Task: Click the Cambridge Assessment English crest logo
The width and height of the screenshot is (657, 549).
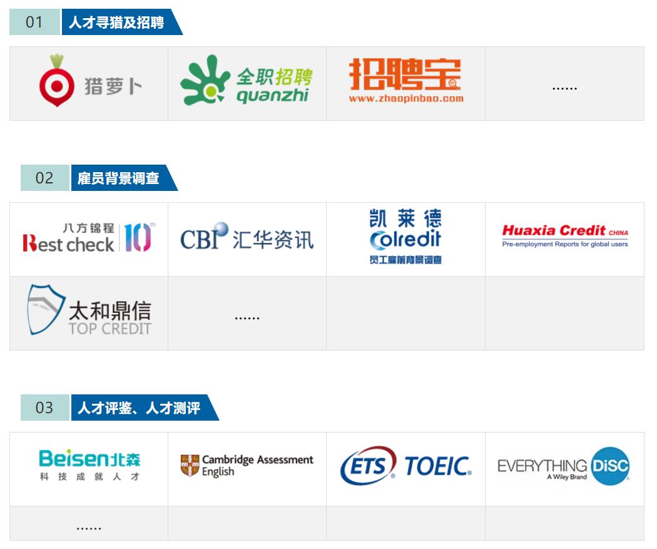Action: [x=247, y=464]
